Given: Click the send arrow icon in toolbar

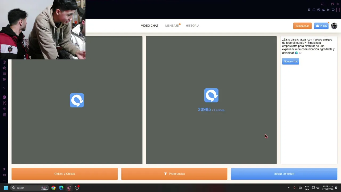Looking at the screenshot, I should (328, 10).
